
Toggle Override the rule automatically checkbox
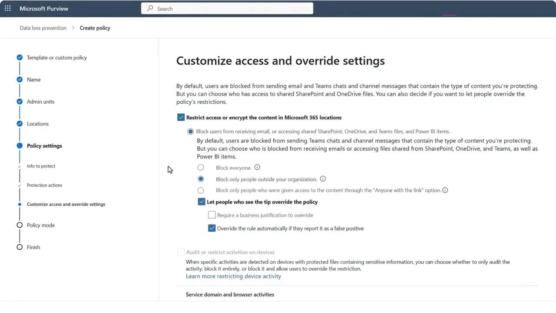(x=212, y=228)
